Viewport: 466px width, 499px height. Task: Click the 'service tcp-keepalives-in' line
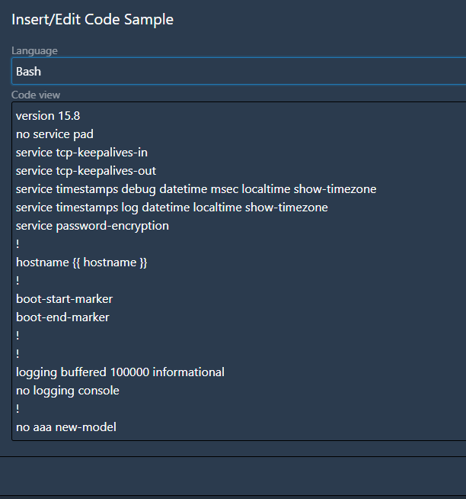click(x=81, y=153)
